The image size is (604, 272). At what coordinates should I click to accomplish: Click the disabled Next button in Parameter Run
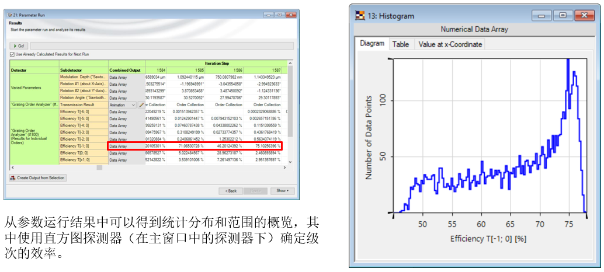pyautogui.click(x=256, y=190)
